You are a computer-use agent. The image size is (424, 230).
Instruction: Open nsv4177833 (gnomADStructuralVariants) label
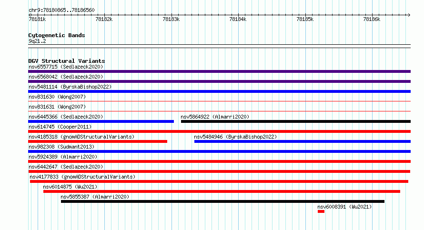coord(82,177)
